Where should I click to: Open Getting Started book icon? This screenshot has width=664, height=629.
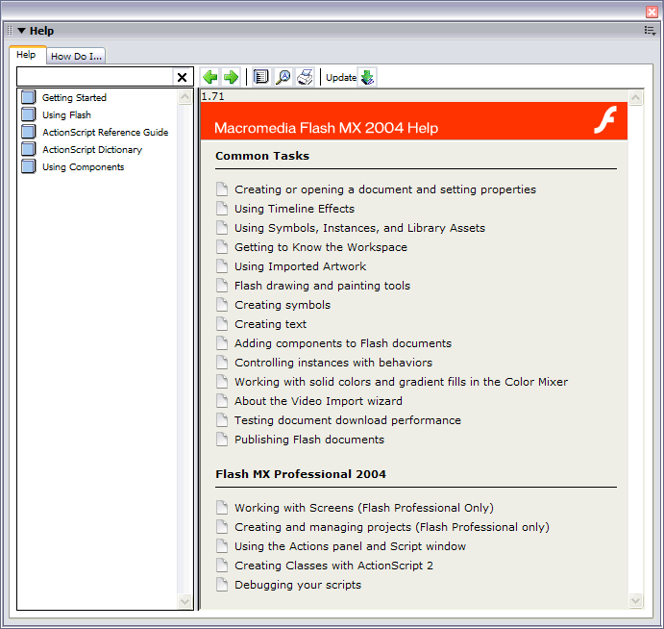coord(29,97)
